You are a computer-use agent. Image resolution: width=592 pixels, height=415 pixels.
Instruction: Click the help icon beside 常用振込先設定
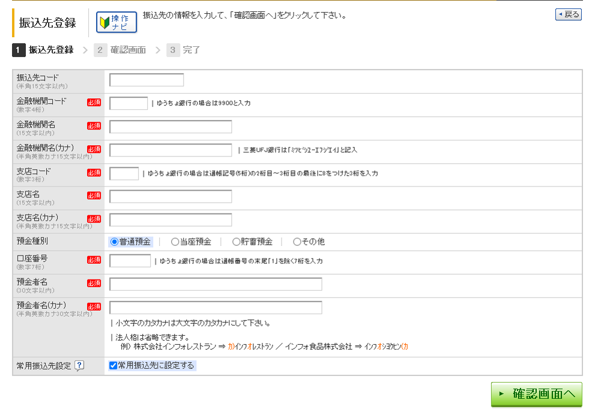tap(79, 366)
